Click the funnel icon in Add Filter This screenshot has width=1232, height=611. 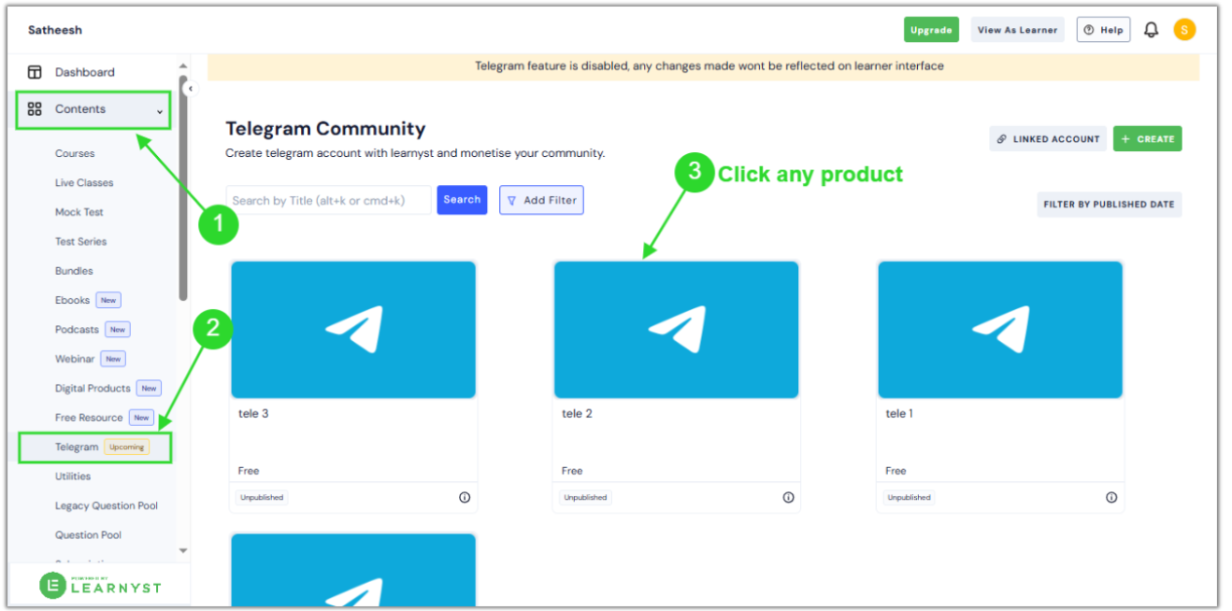(x=512, y=199)
